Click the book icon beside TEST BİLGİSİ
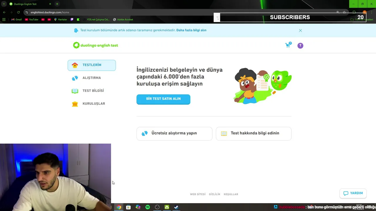Screen dimensions: 376x211 point(75,91)
